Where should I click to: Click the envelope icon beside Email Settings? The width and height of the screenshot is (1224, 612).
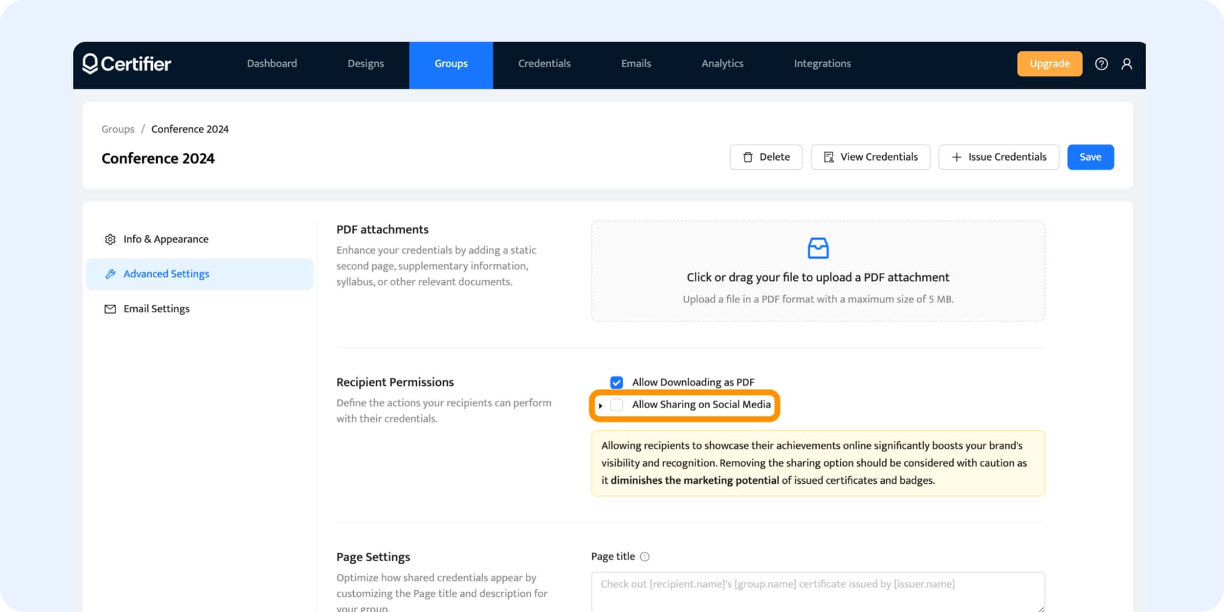tap(110, 309)
